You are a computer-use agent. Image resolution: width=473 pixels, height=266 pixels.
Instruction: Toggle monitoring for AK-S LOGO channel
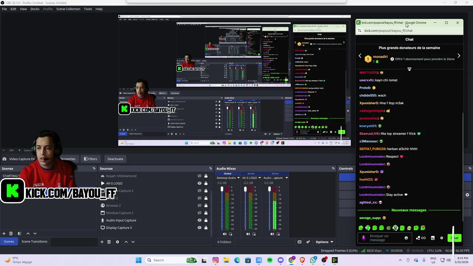(254, 234)
